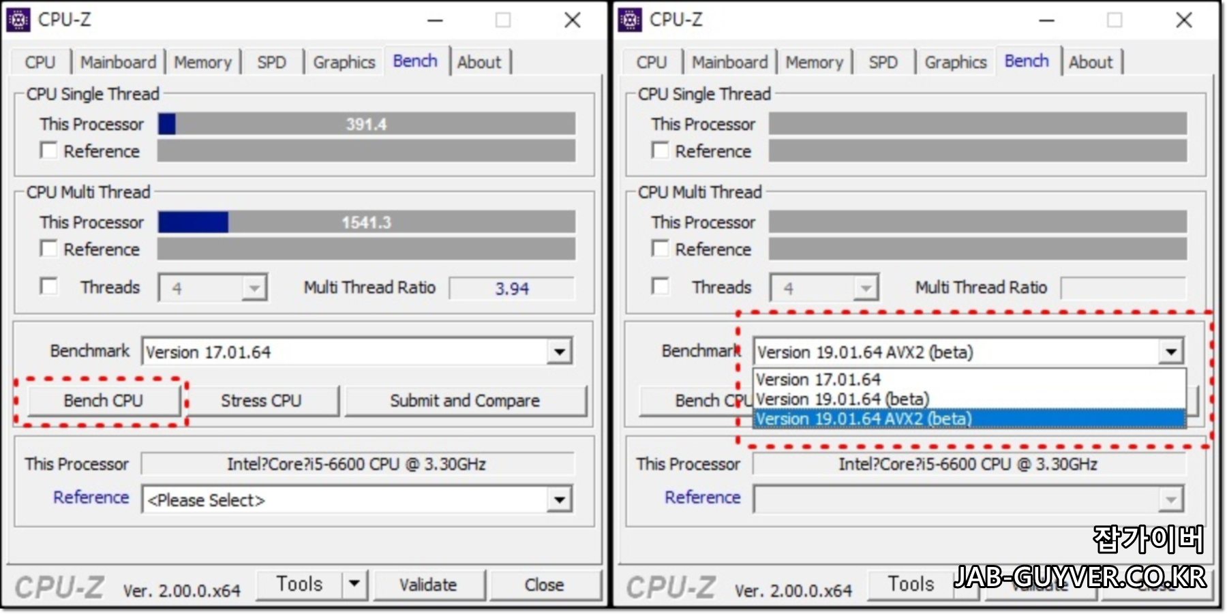The image size is (1227, 614).
Task: Select SPD tab in right window
Action: pos(883,62)
